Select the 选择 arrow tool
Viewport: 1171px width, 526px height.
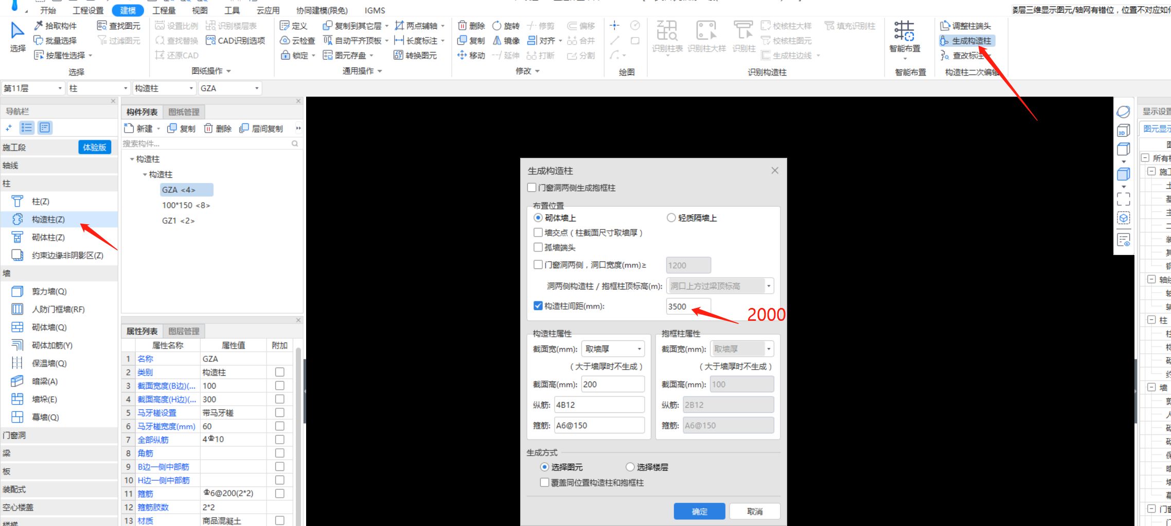click(17, 37)
